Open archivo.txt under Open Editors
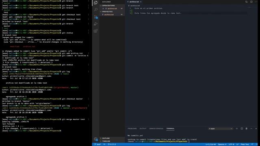Screen dimensions: 260x146 coord(112,9)
